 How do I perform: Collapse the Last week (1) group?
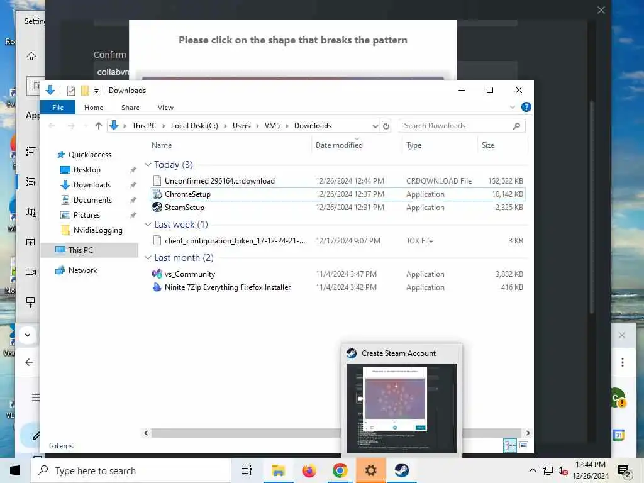pos(148,225)
